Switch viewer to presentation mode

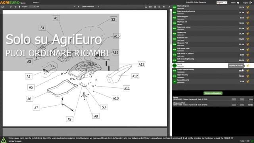146,7
